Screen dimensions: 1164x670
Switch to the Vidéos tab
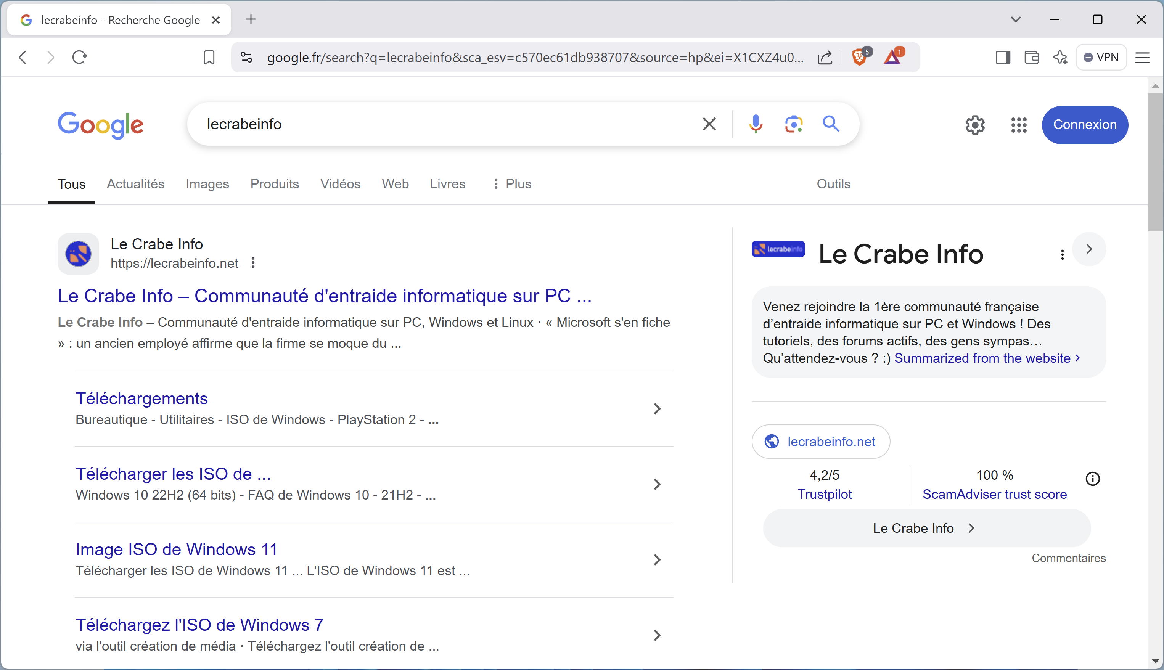pyautogui.click(x=340, y=183)
